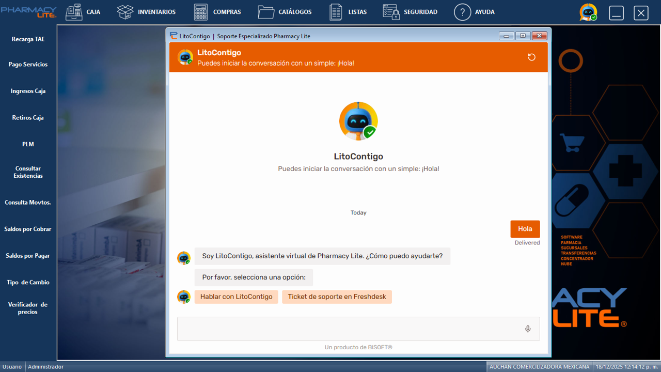Activate the microphone voice input icon
The width and height of the screenshot is (661, 372).
[x=528, y=329]
